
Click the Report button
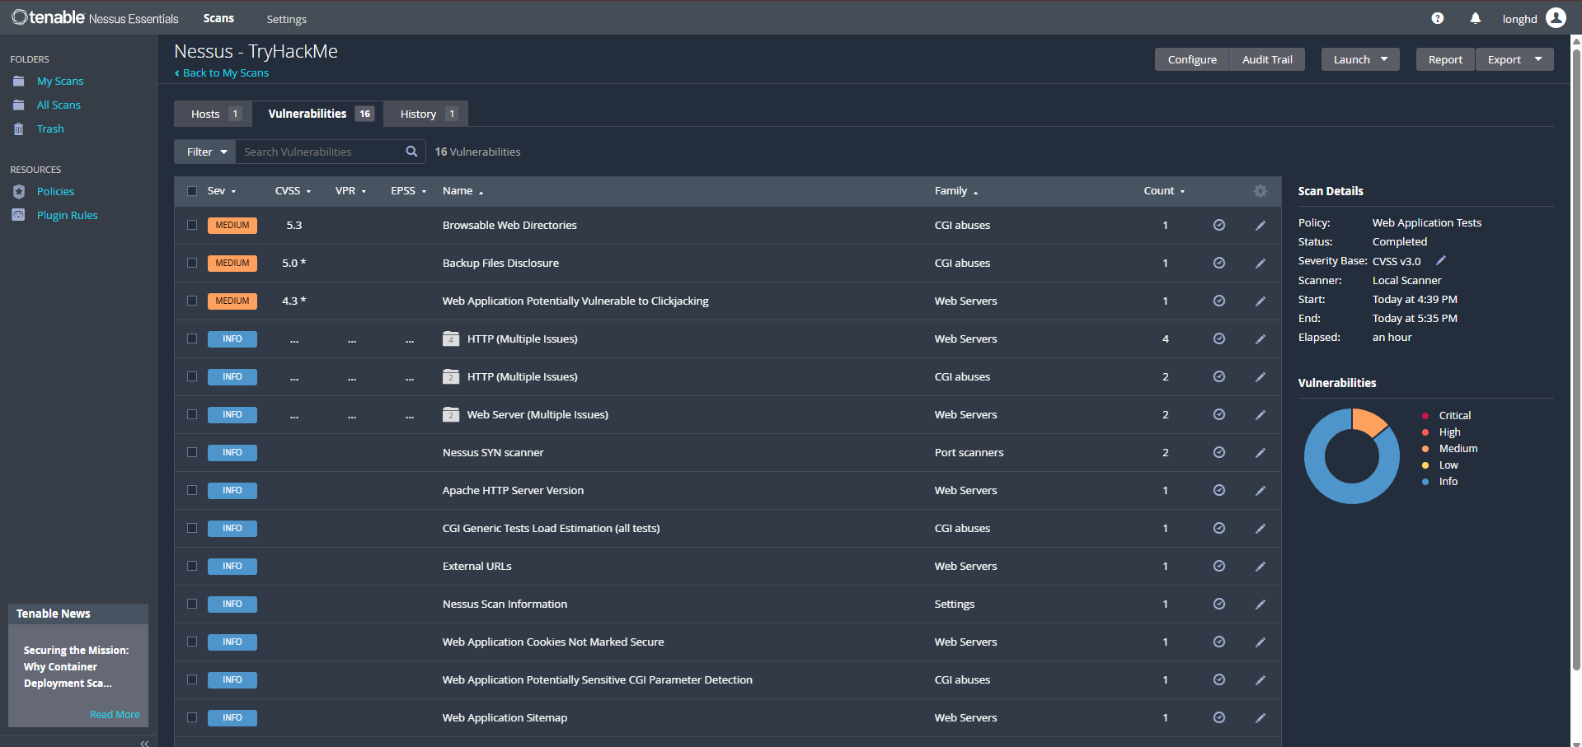pos(1445,59)
